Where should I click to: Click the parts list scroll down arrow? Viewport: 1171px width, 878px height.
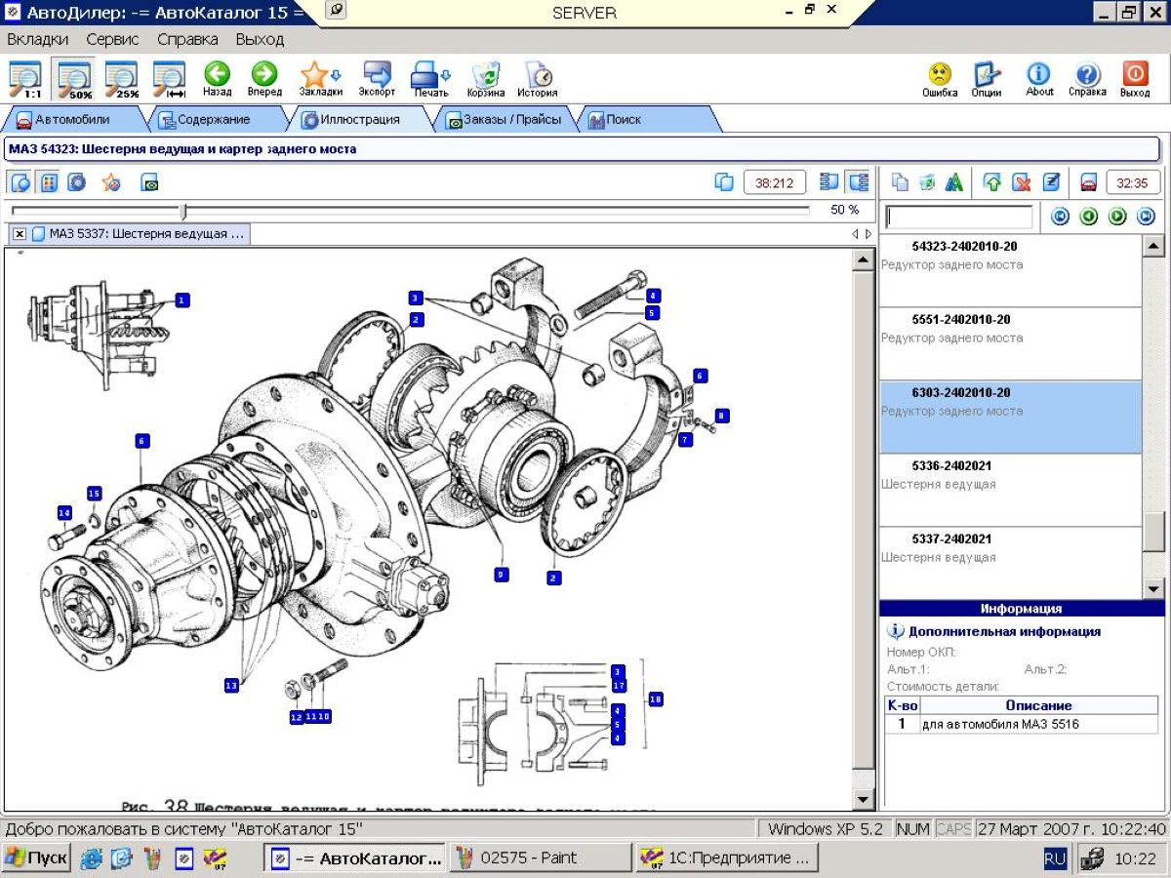coord(1153,588)
